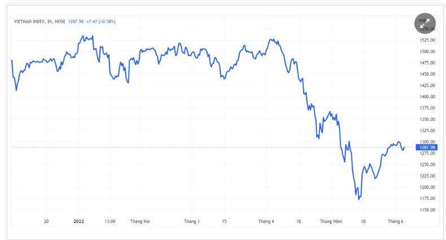Screen dimensions: 446x240
Task: Click the 1525.00 price axis label
Action: click(427, 40)
